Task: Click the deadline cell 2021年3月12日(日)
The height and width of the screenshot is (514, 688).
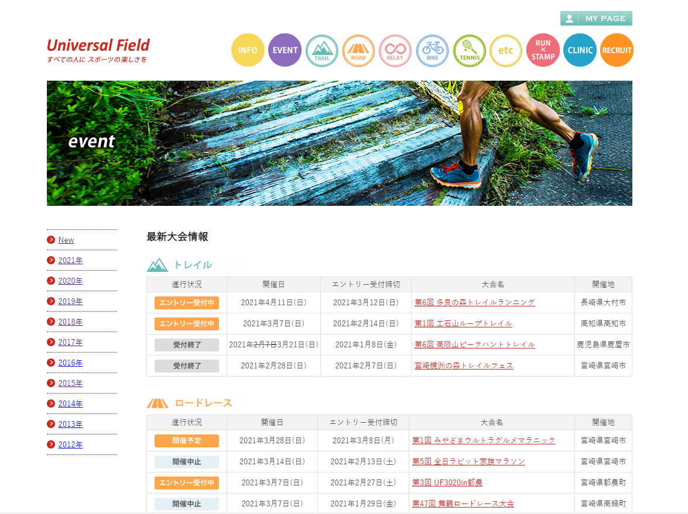Action: (366, 302)
